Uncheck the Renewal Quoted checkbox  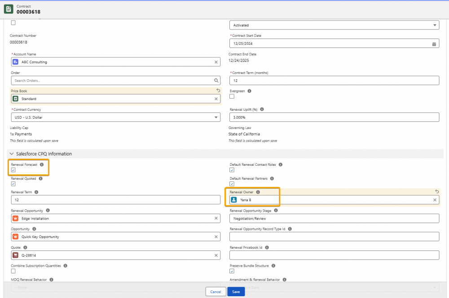pos(13,184)
